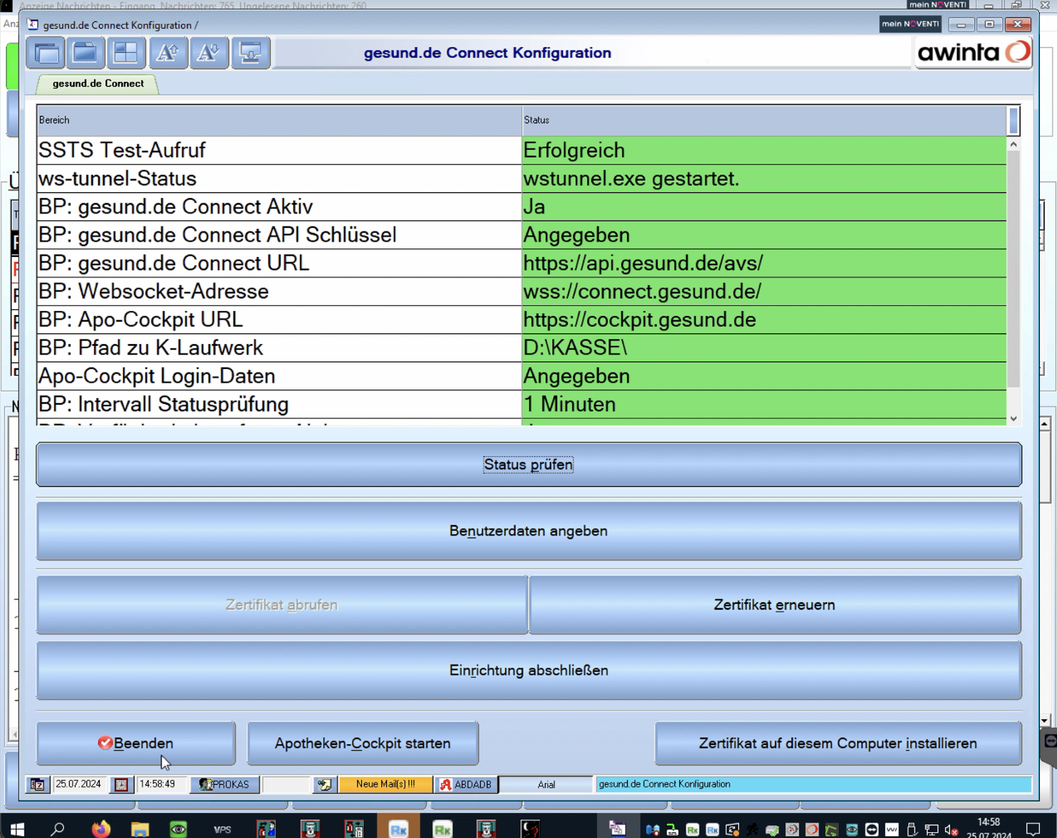Click the green eye icon in taskbar
The height and width of the screenshot is (838, 1057).
pos(178,829)
